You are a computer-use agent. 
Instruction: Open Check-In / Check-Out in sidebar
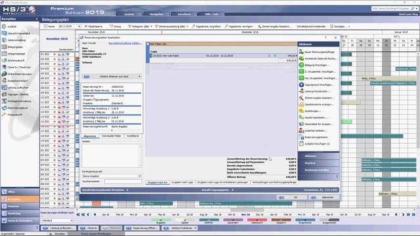coord(19,68)
